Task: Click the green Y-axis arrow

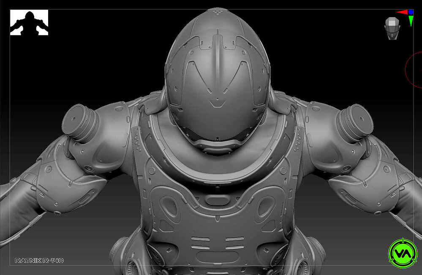Action: tap(411, 21)
